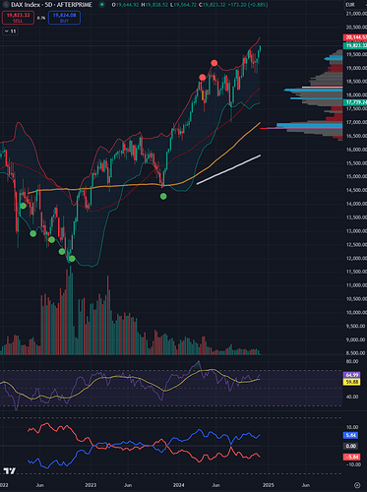Click the 0.76 spread value between Sell and Buy
Screen dimensions: 367x492
[41, 18]
